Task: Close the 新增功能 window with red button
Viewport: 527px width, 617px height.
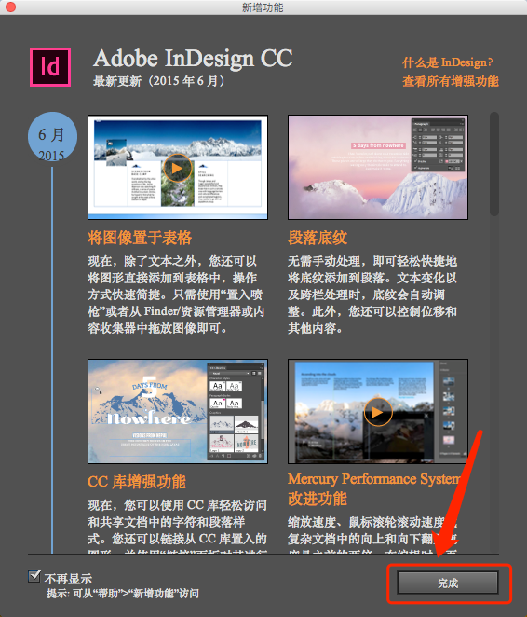Action: click(10, 7)
